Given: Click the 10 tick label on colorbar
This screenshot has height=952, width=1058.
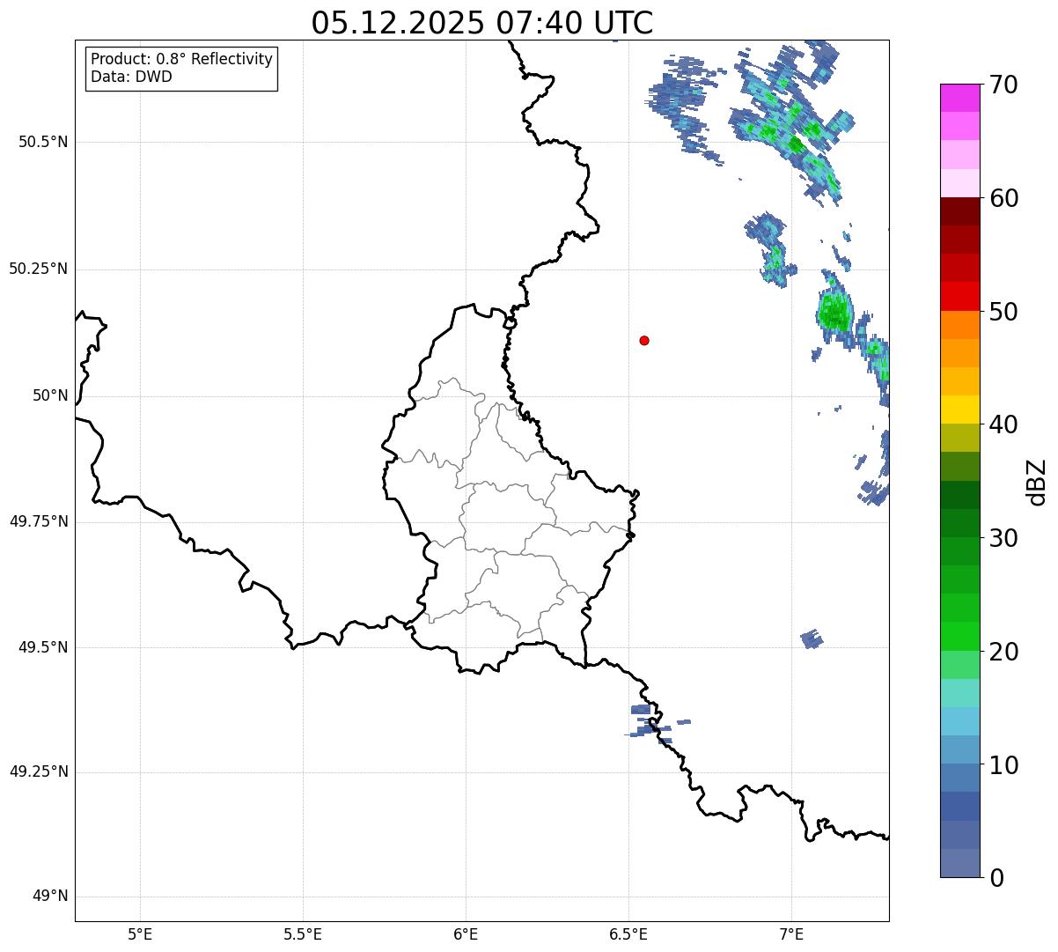Looking at the screenshot, I should 1003,765.
